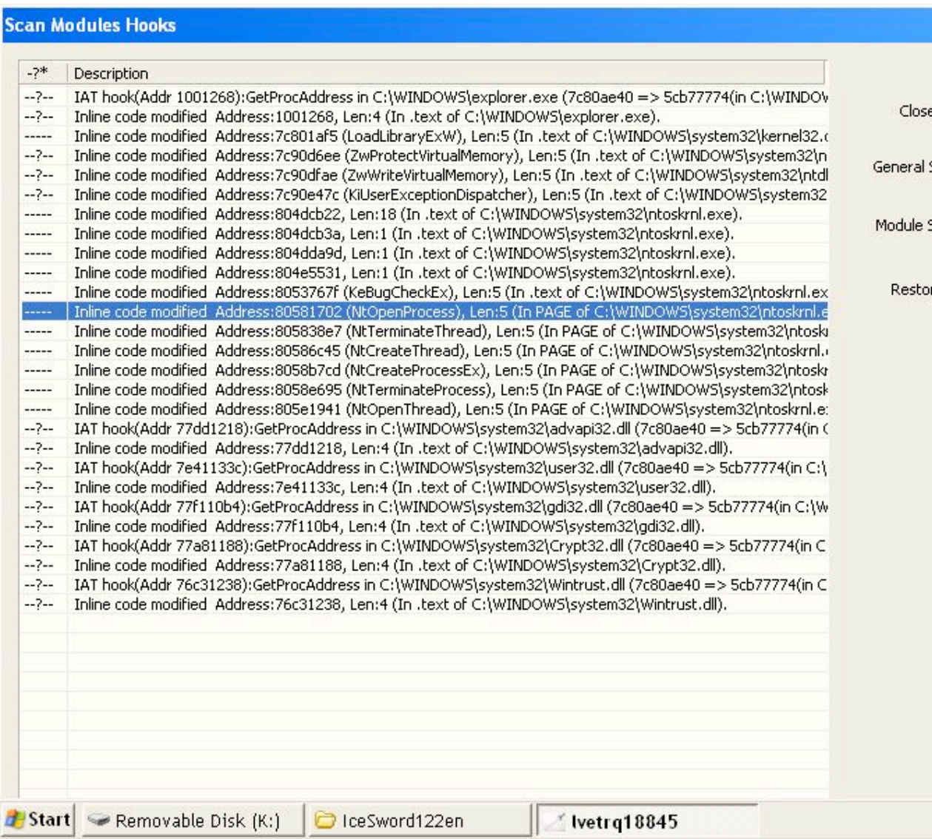
Task: Select the ZwWriteVirtualMemory hook row
Action: (x=444, y=175)
